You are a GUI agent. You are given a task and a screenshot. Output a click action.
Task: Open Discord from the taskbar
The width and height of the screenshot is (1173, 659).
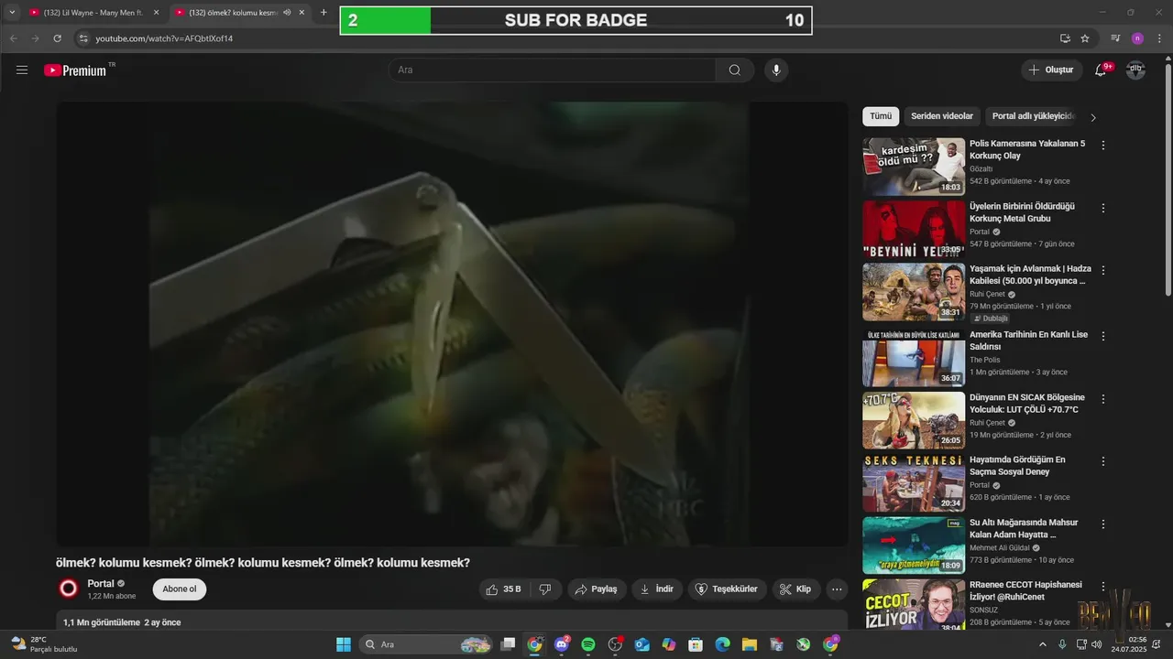tap(562, 644)
